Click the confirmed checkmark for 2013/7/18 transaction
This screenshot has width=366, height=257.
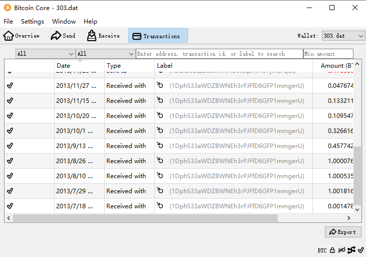[x=10, y=206]
